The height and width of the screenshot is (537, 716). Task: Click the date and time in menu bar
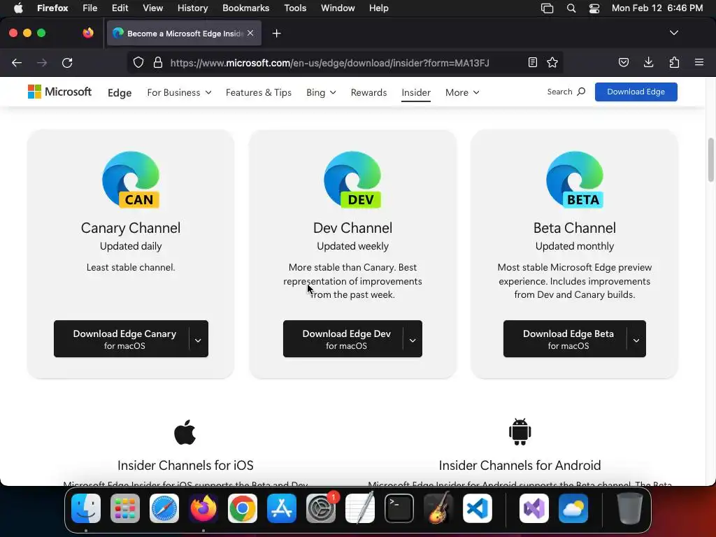657,8
